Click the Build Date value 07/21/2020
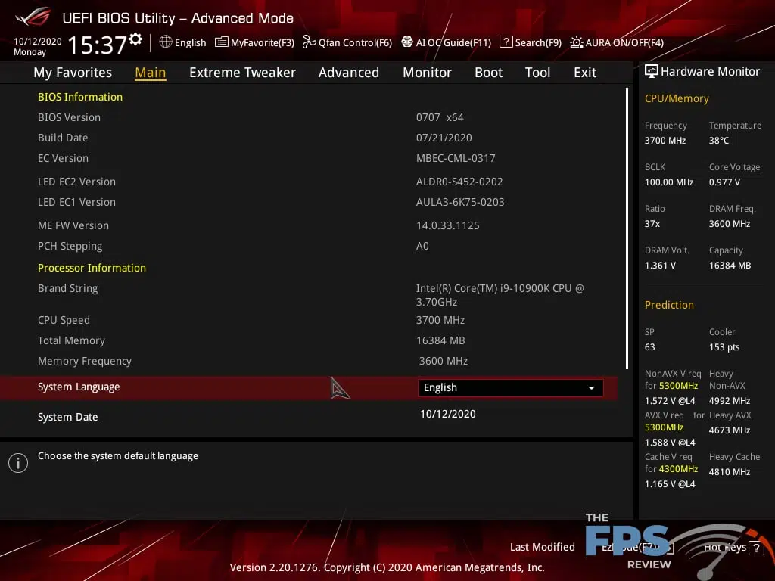This screenshot has width=775, height=581. tap(444, 138)
